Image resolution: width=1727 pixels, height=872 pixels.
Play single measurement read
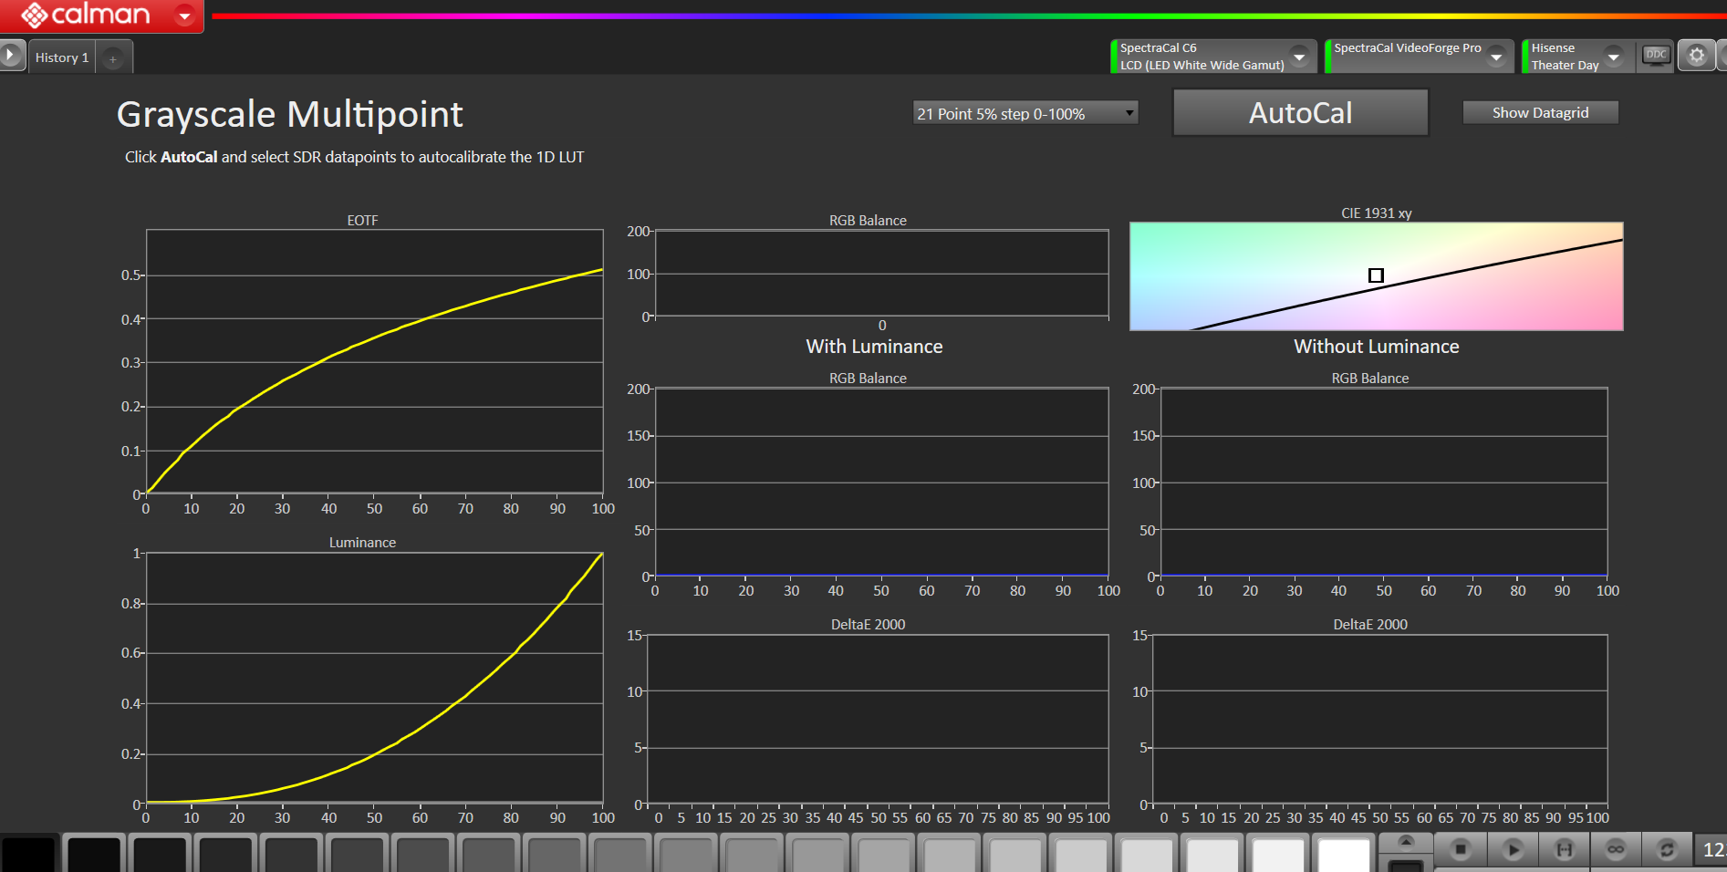1513,850
